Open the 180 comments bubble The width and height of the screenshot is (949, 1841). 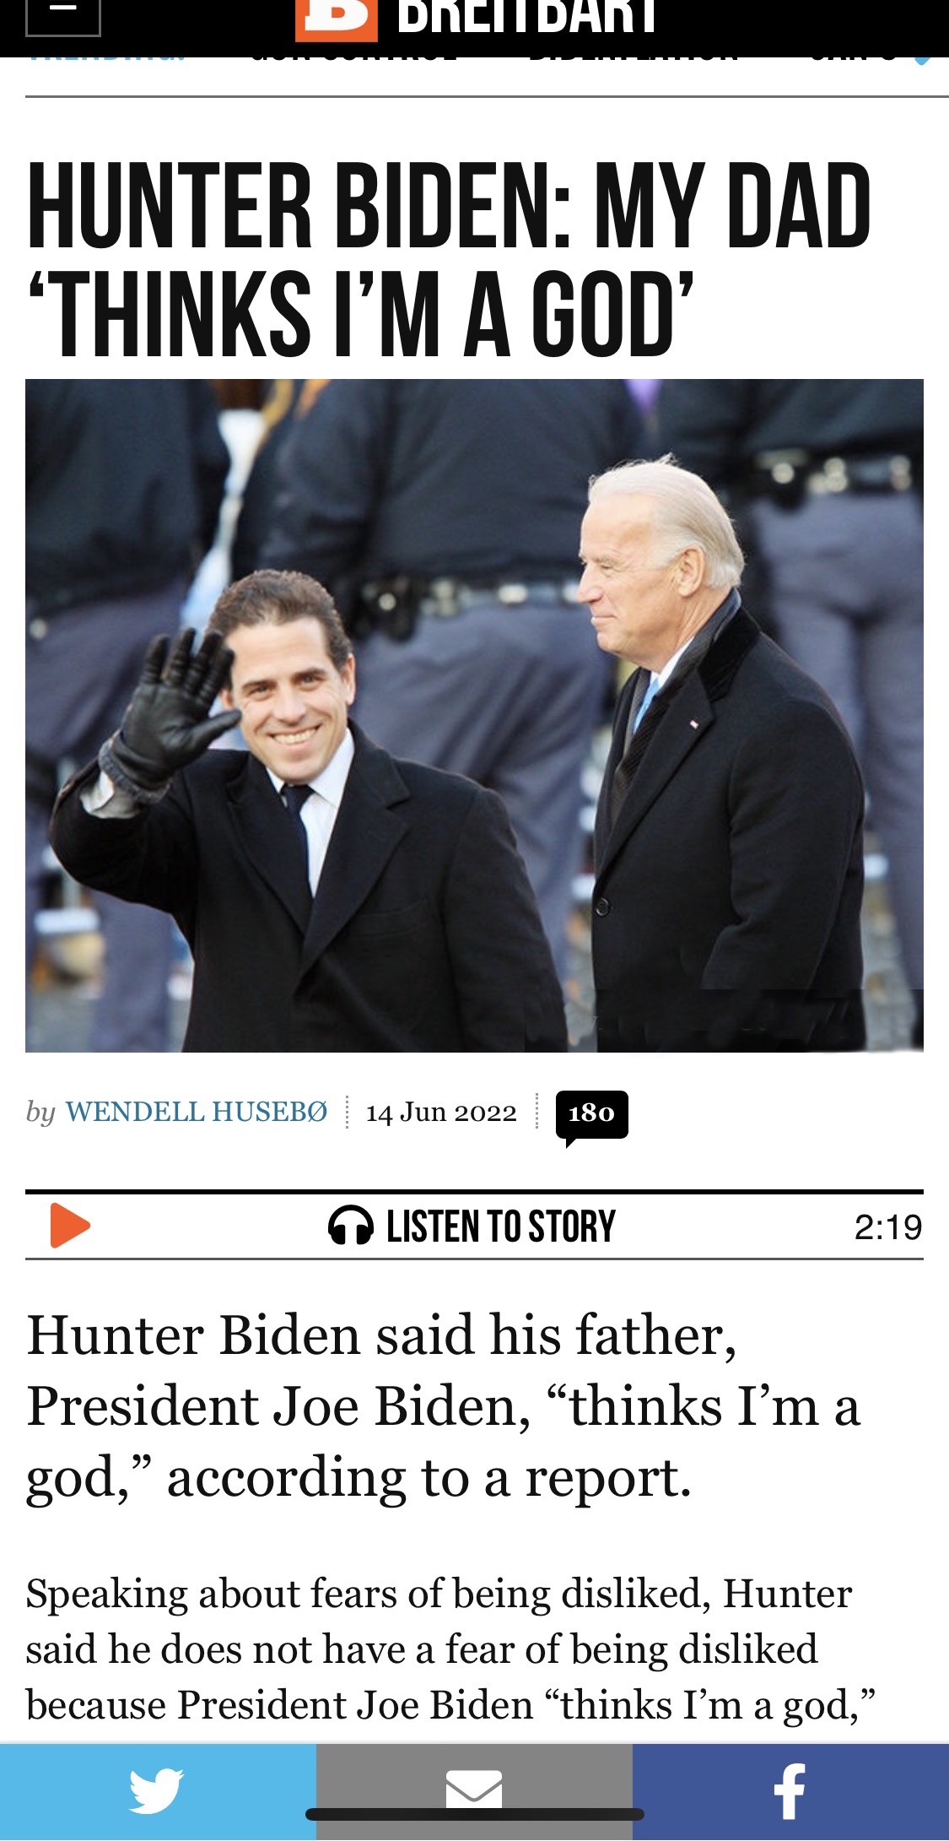coord(591,1115)
